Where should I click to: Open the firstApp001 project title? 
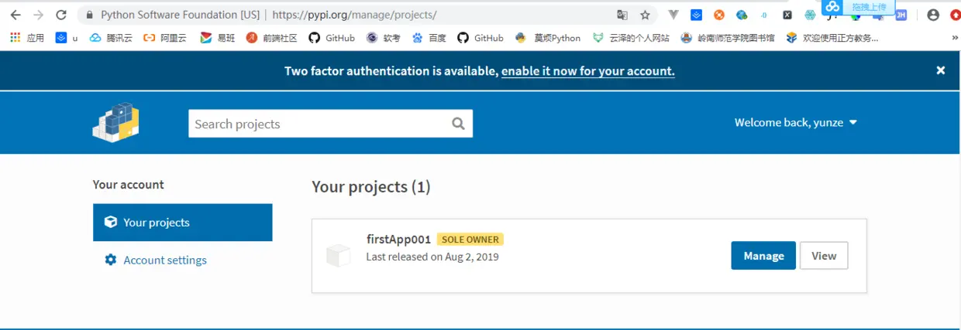pos(398,239)
